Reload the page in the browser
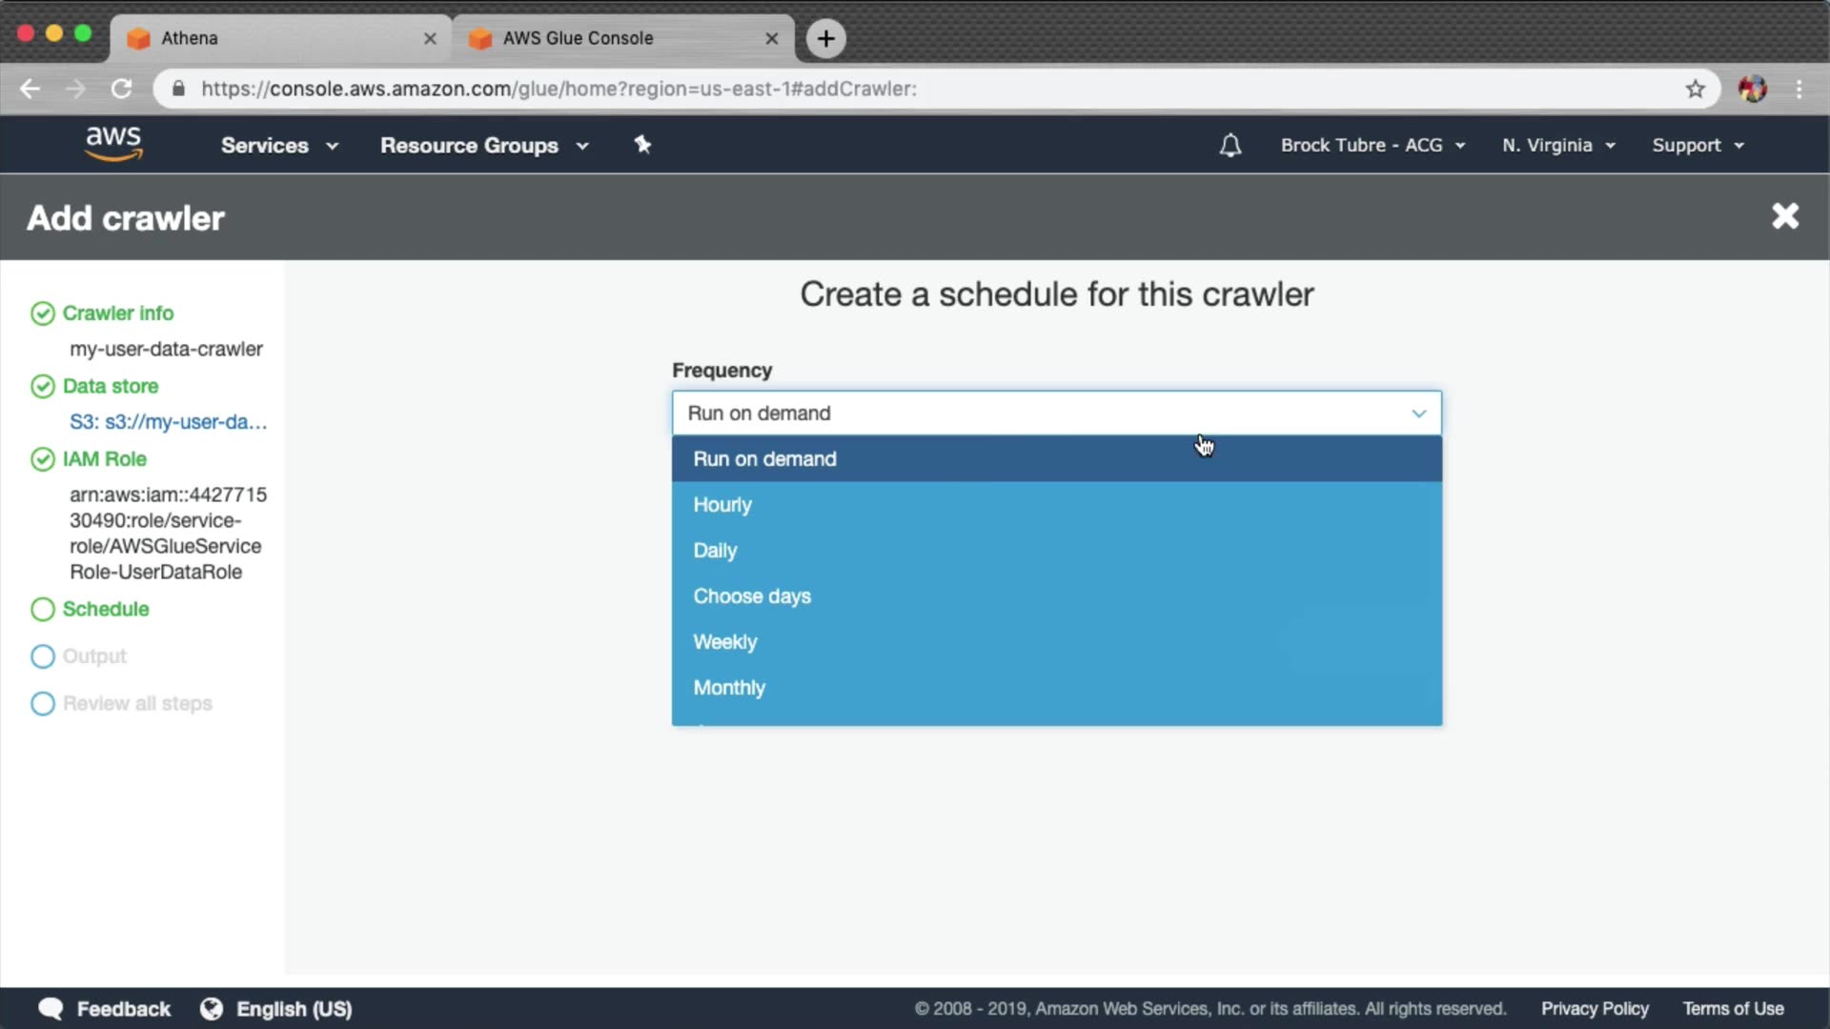The width and height of the screenshot is (1830, 1029). pyautogui.click(x=121, y=89)
